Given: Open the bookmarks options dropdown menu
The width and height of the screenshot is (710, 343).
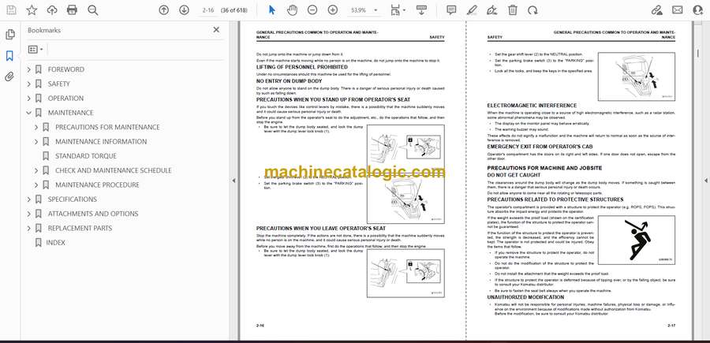Looking at the screenshot, I should [35, 50].
